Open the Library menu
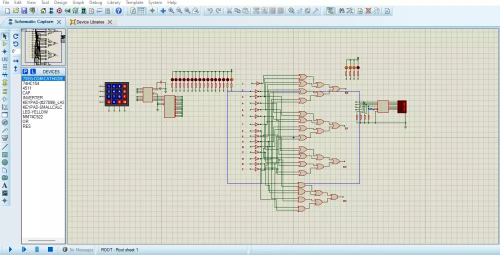The height and width of the screenshot is (255, 500). (113, 2)
